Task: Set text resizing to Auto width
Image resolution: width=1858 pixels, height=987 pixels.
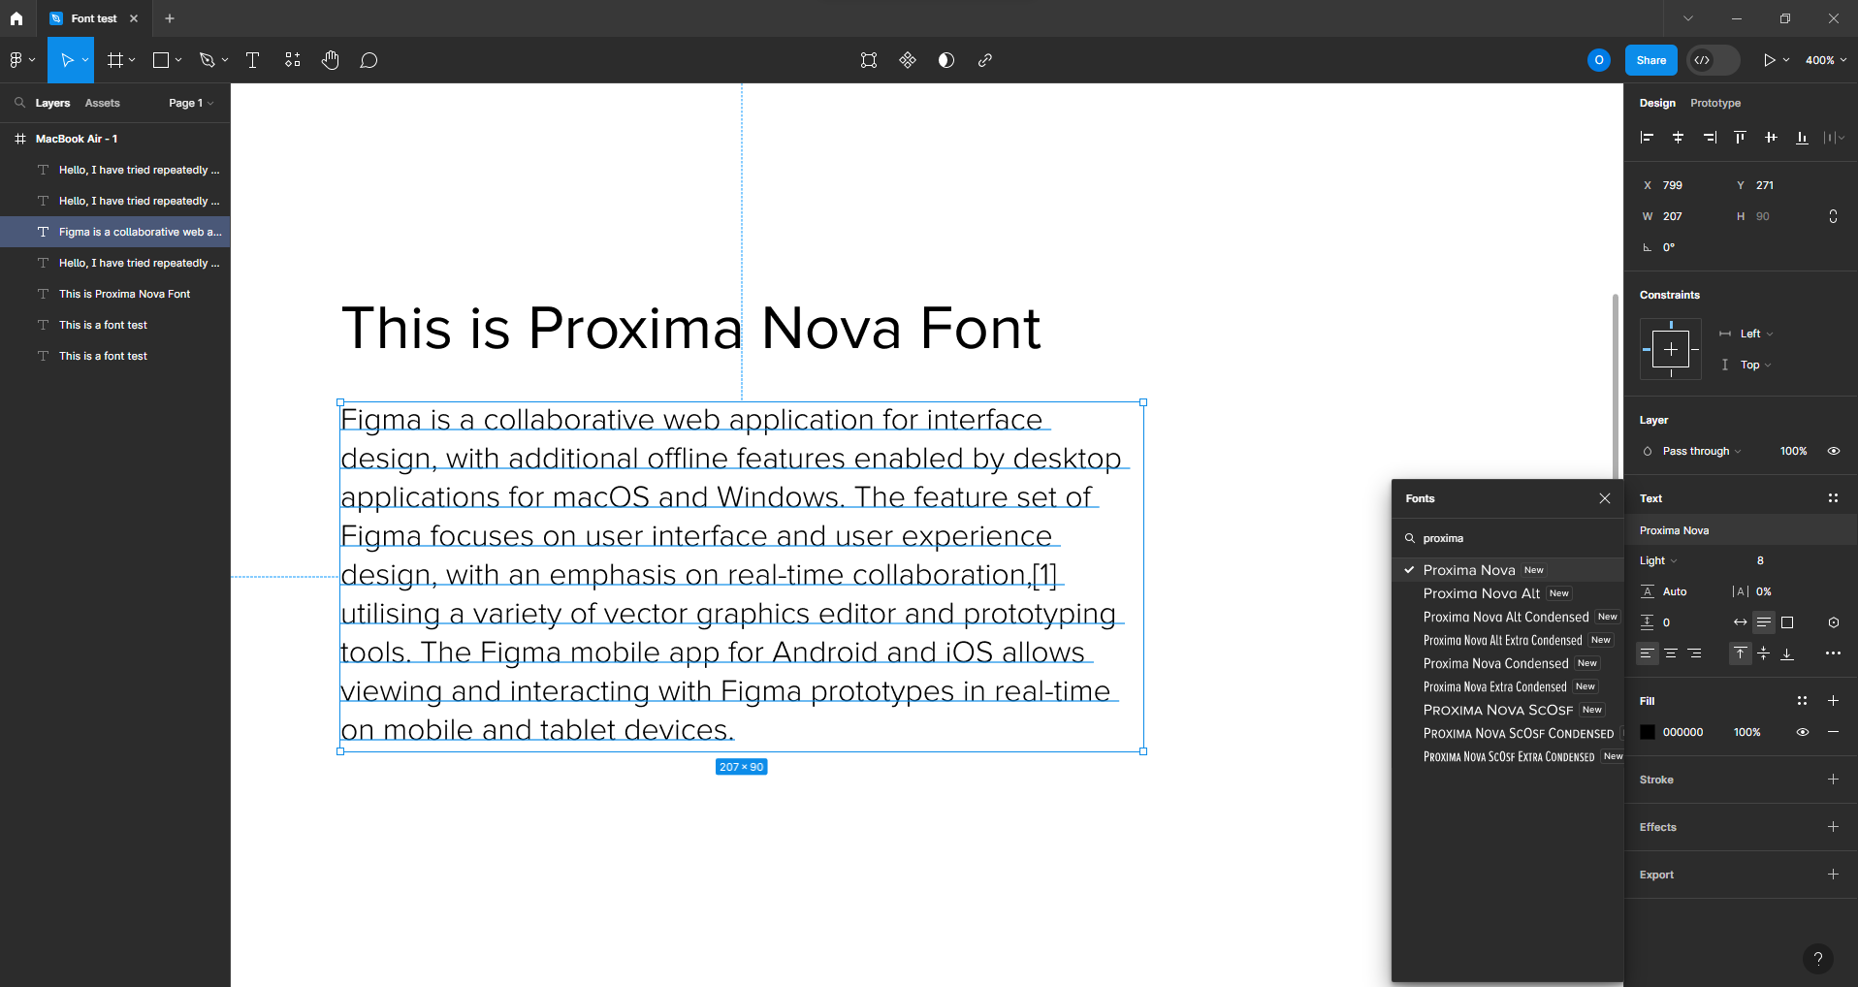Action: tap(1741, 622)
